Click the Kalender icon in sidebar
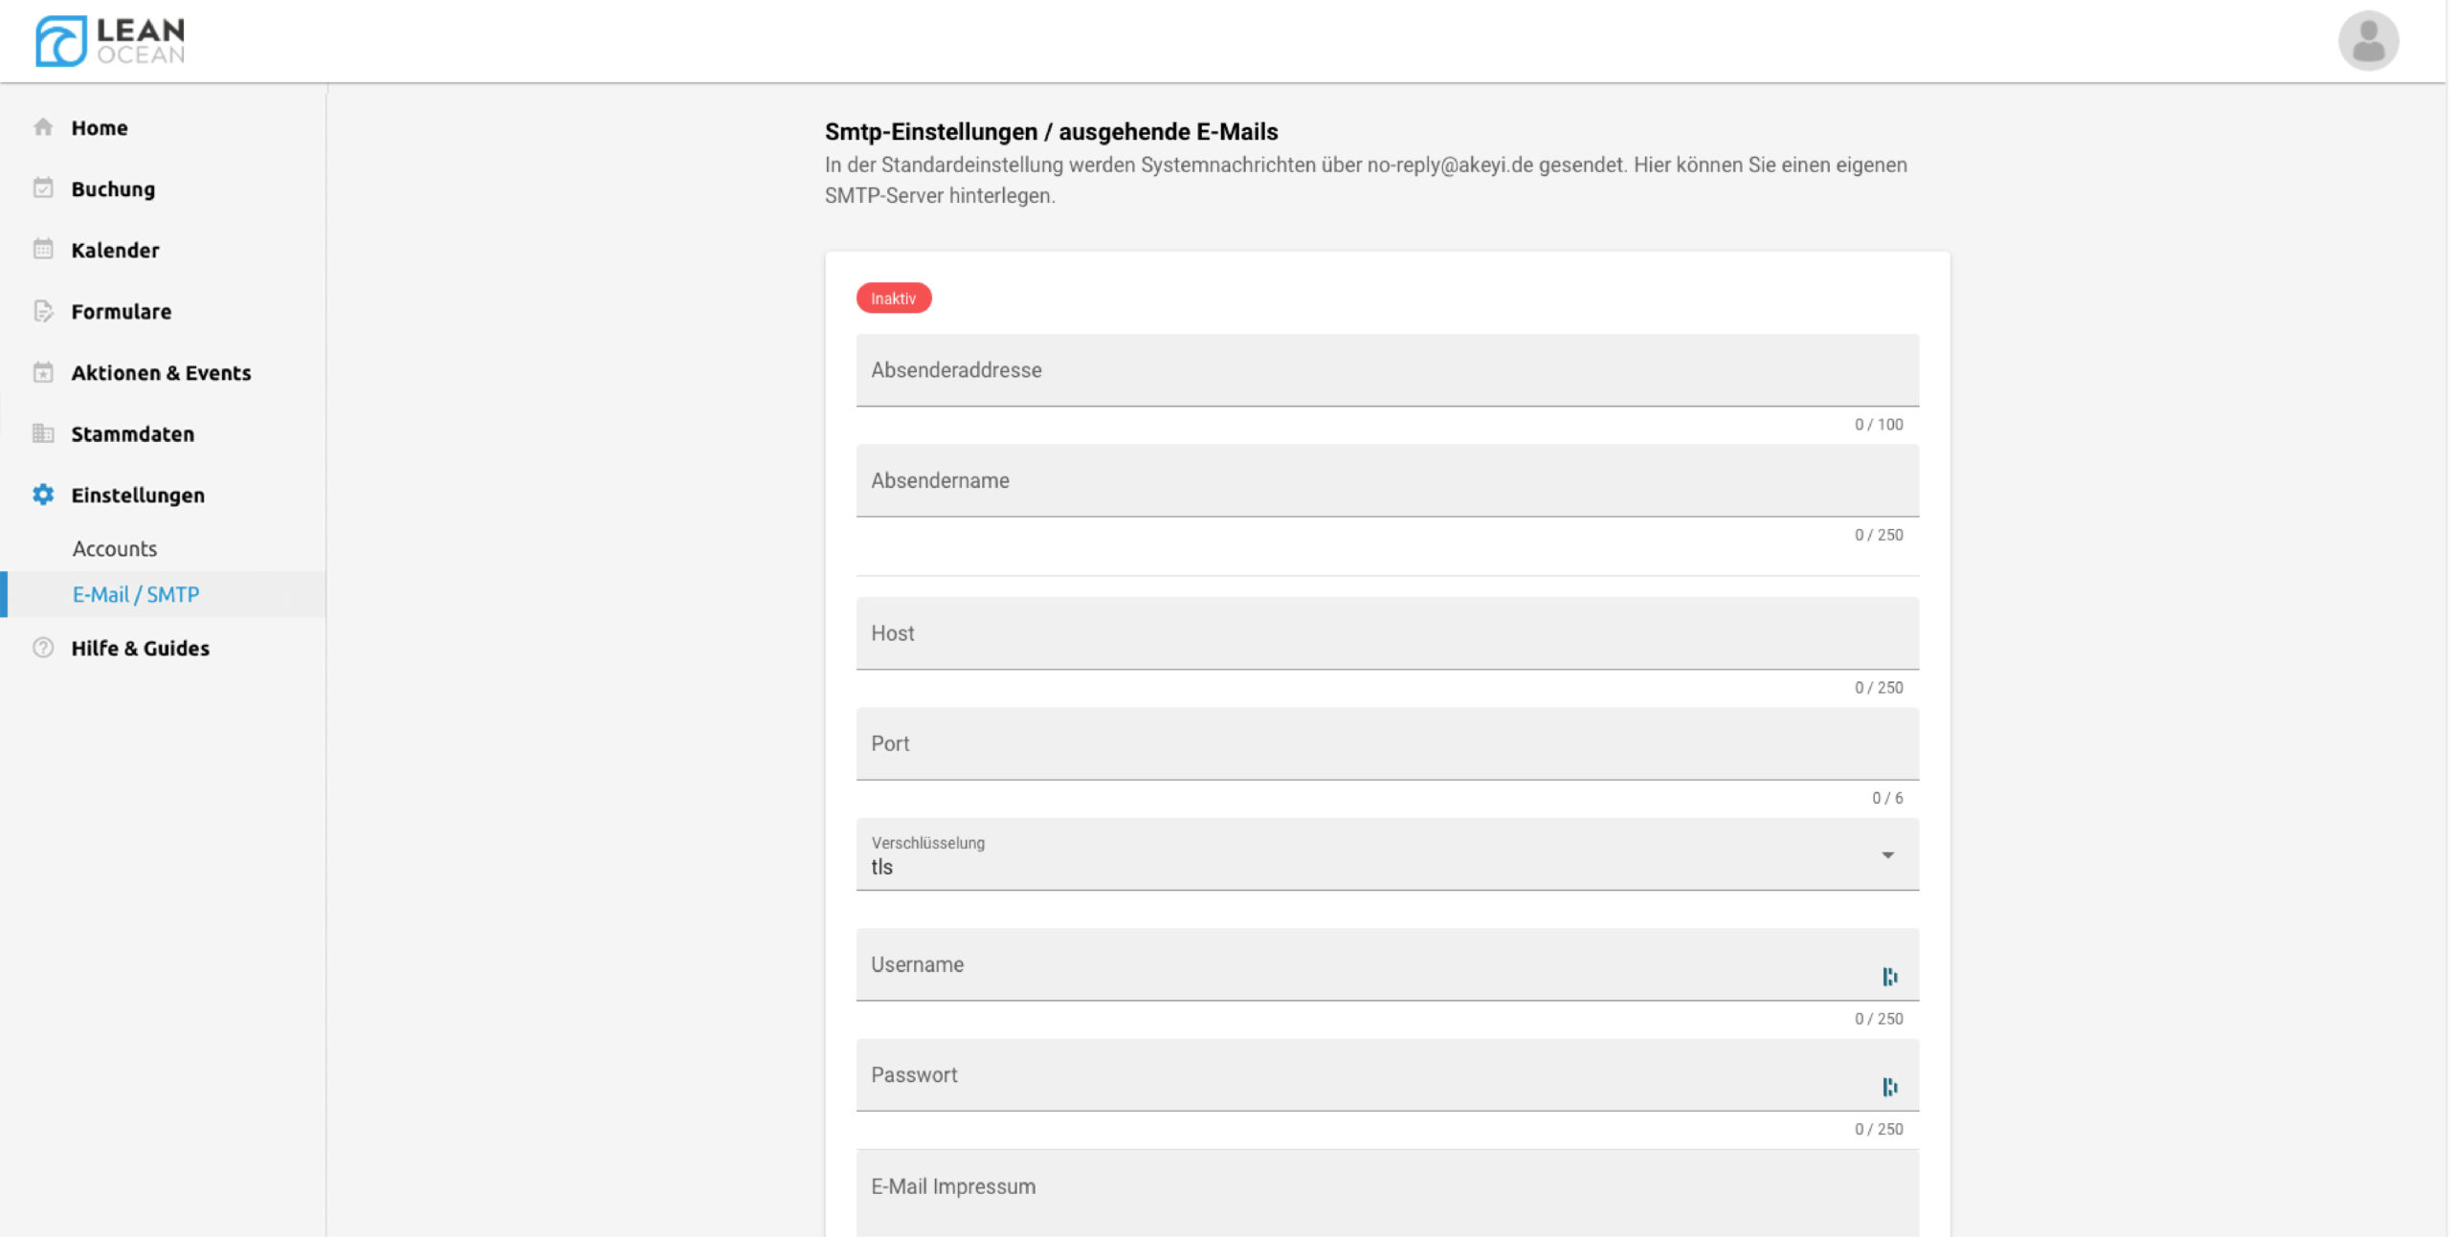This screenshot has height=1237, width=2450. coord(43,250)
